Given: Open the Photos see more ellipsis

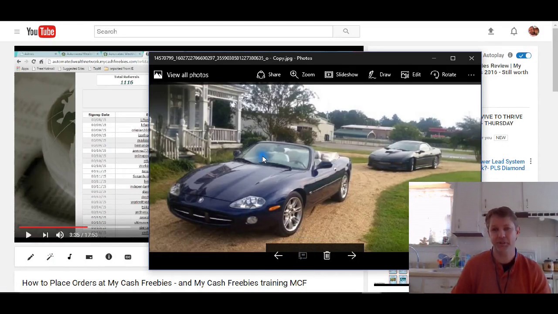Looking at the screenshot, I should [x=471, y=75].
